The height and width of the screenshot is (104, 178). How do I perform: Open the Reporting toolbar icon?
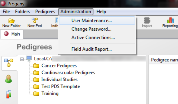point(171,20)
